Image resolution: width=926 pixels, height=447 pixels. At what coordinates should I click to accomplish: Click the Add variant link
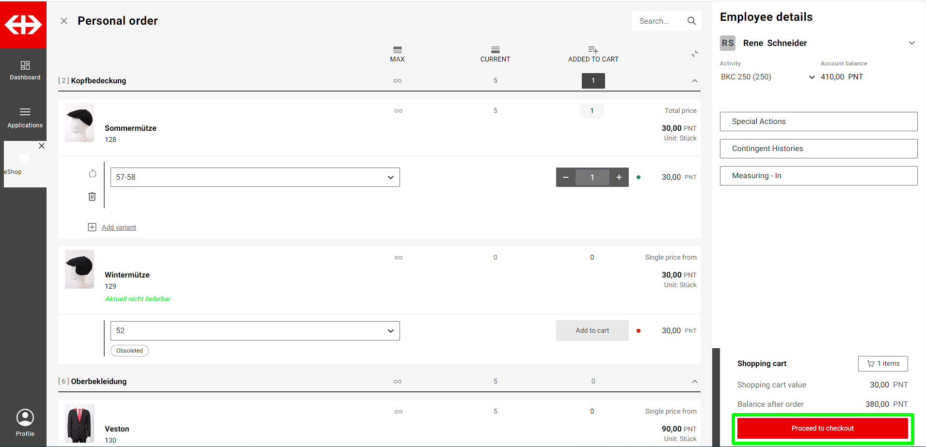(119, 227)
